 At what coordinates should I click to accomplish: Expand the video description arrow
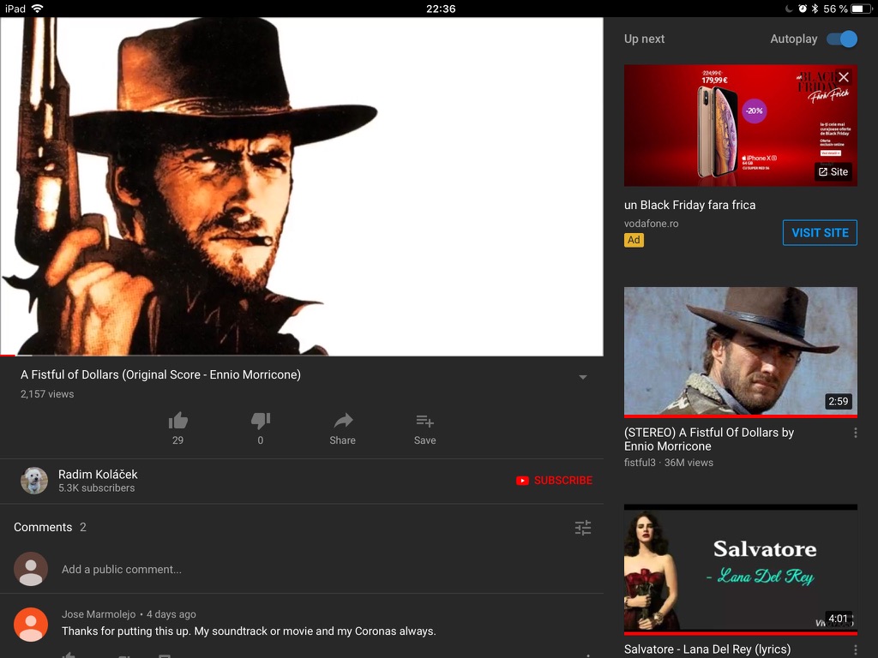[x=583, y=377]
